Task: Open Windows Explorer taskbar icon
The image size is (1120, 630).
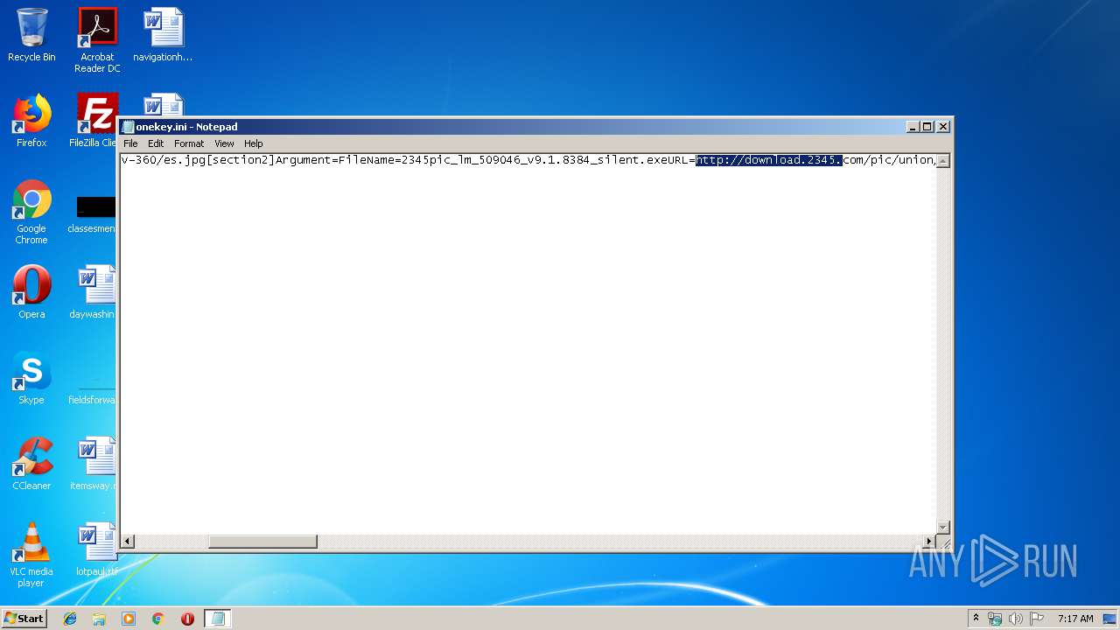Action: click(x=99, y=619)
